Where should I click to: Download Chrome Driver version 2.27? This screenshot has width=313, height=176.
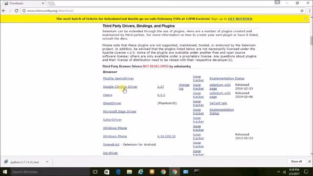pyautogui.click(x=160, y=87)
